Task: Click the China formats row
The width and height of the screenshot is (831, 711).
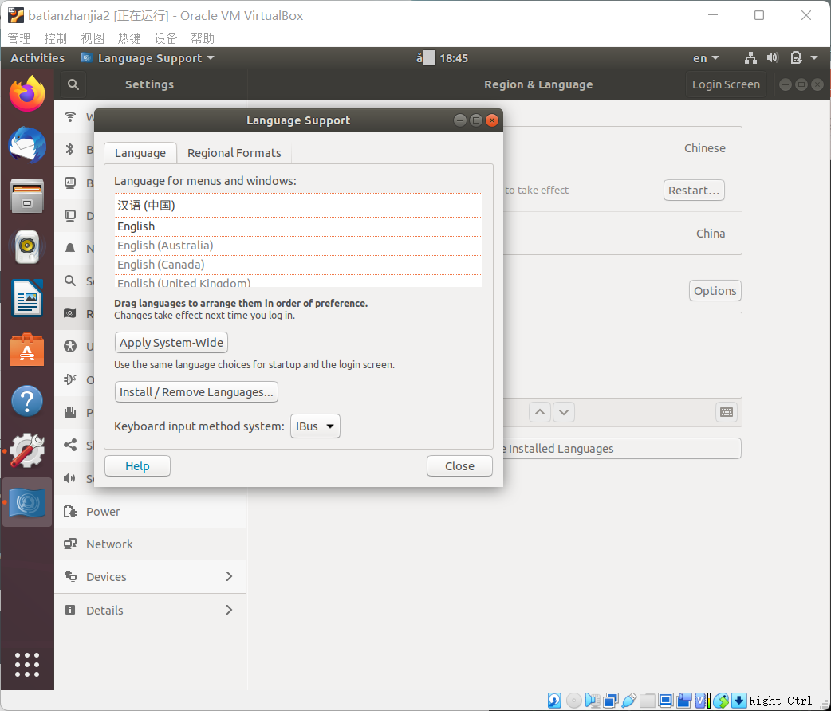Action: point(622,234)
